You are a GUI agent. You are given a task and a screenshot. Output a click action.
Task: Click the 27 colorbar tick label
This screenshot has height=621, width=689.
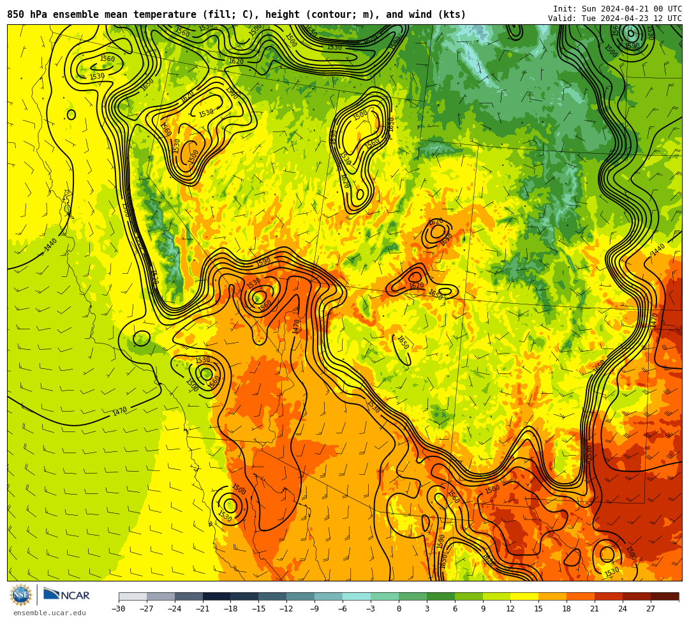click(x=651, y=609)
